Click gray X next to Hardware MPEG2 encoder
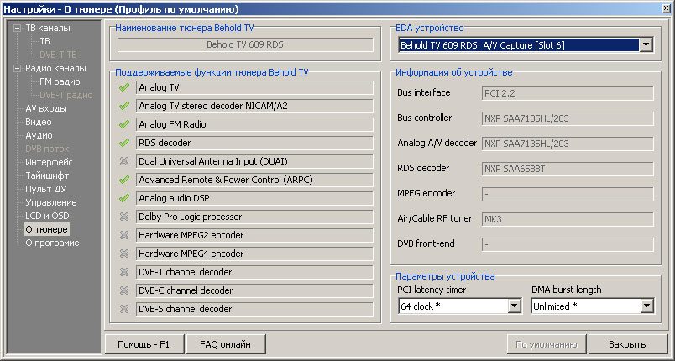The width and height of the screenshot is (675, 361). click(x=124, y=235)
